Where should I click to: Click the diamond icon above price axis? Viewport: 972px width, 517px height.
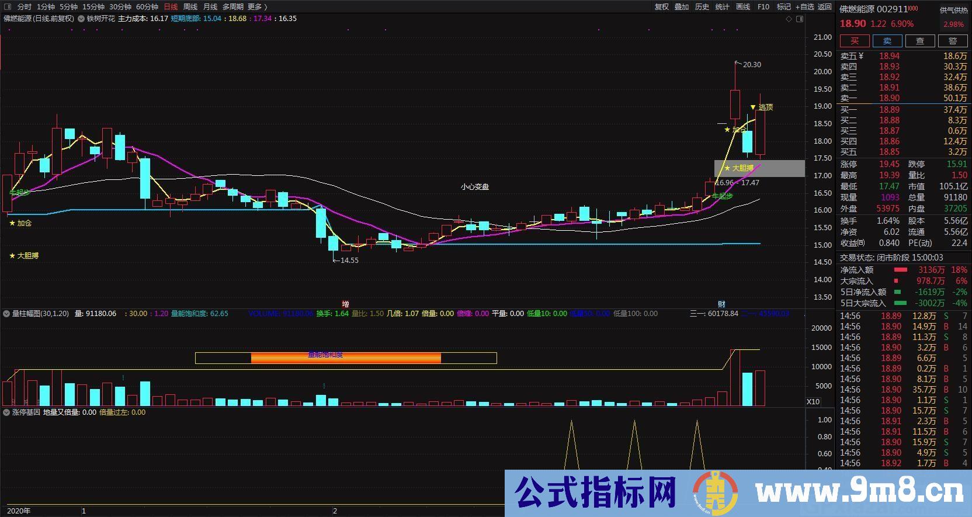pyautogui.click(x=789, y=19)
